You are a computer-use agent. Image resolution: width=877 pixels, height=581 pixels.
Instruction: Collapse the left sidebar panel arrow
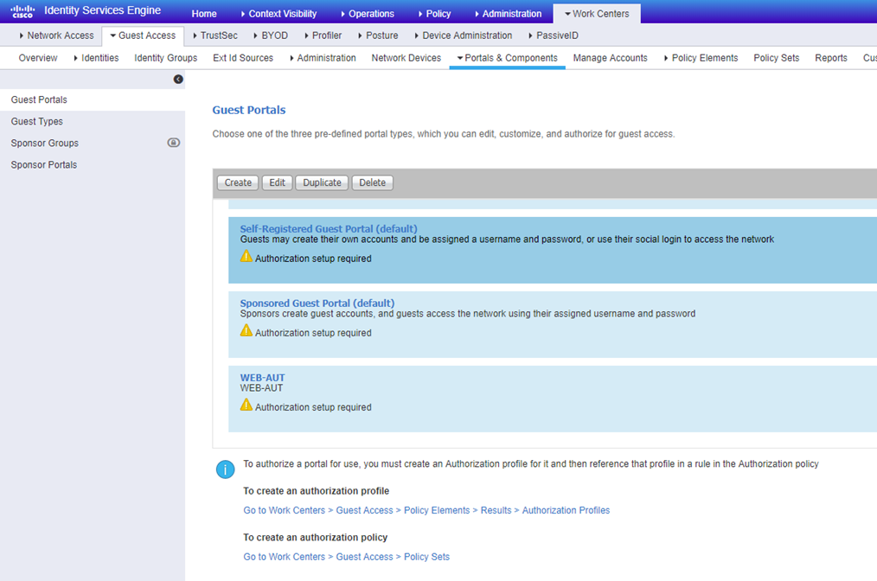coord(178,80)
